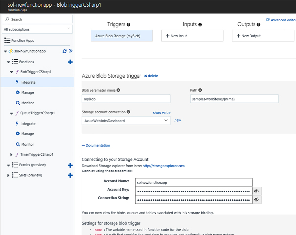Click magnifier icon of QueueTriggerCSharp1 Monitor
The width and height of the screenshot is (296, 235).
pos(18,144)
